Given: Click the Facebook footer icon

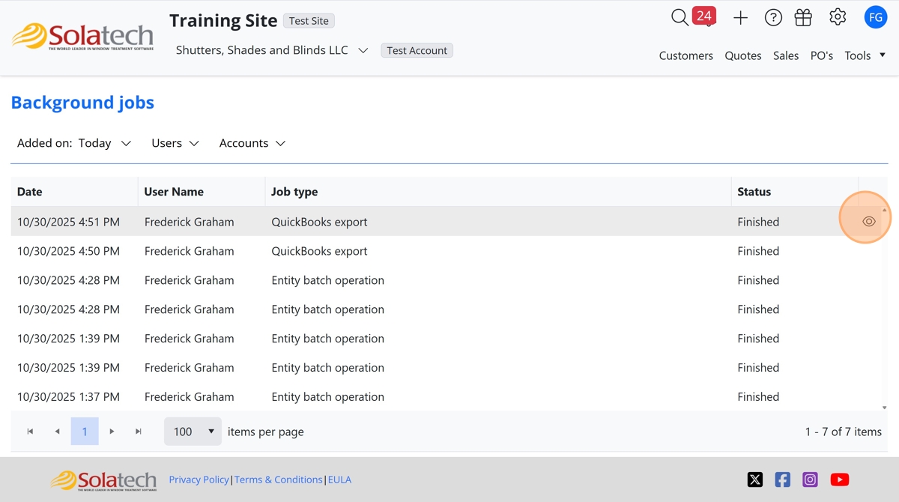Looking at the screenshot, I should pyautogui.click(x=782, y=480).
